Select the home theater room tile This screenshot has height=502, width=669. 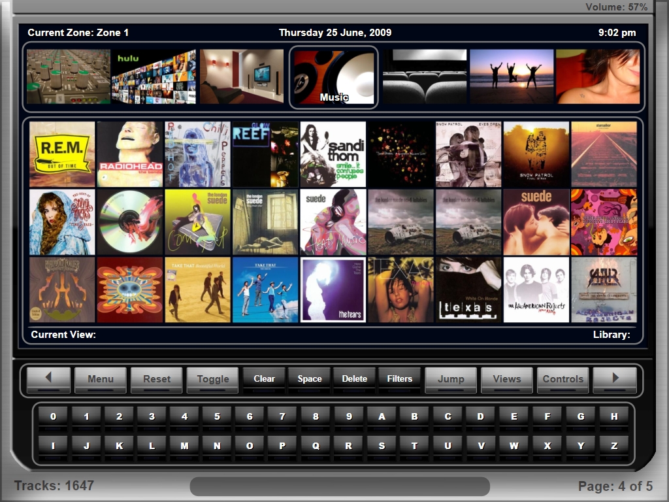pos(242,76)
